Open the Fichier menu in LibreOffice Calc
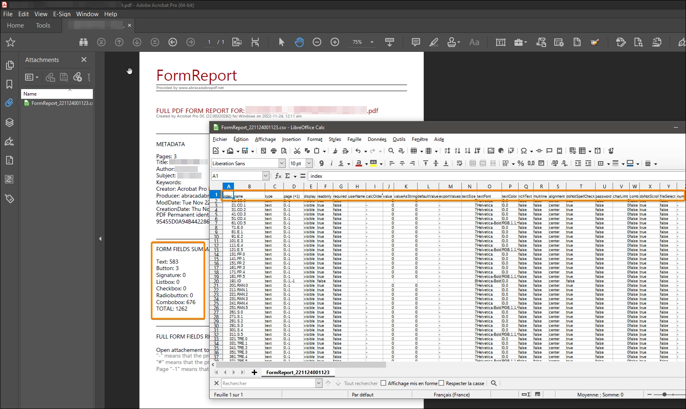This screenshot has height=409, width=686. point(220,139)
